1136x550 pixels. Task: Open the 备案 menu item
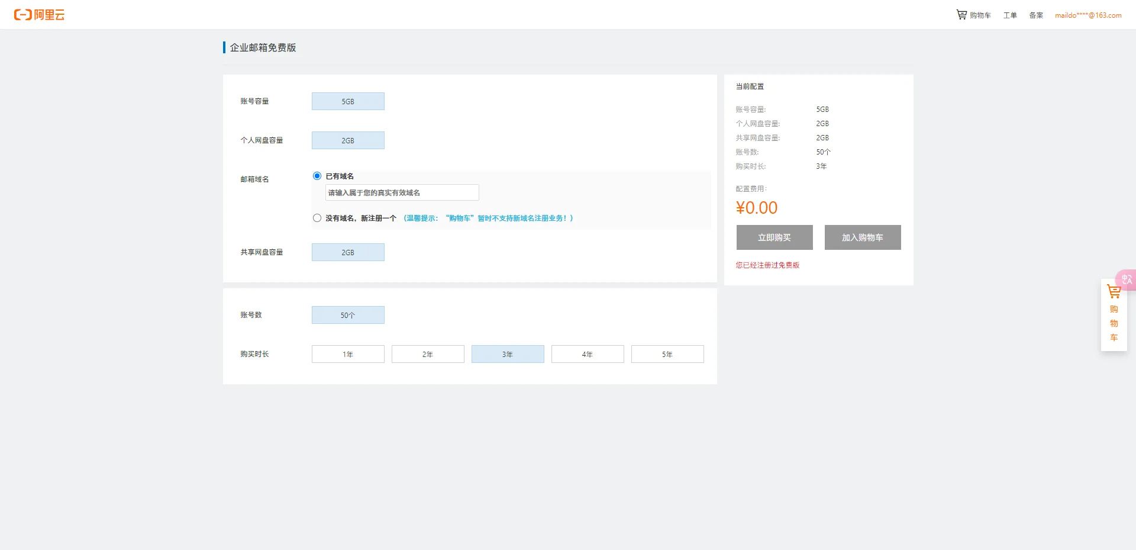[1036, 15]
